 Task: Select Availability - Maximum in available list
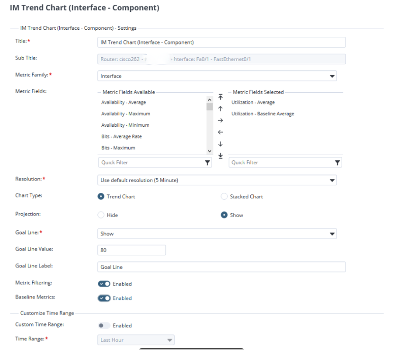[x=125, y=114]
